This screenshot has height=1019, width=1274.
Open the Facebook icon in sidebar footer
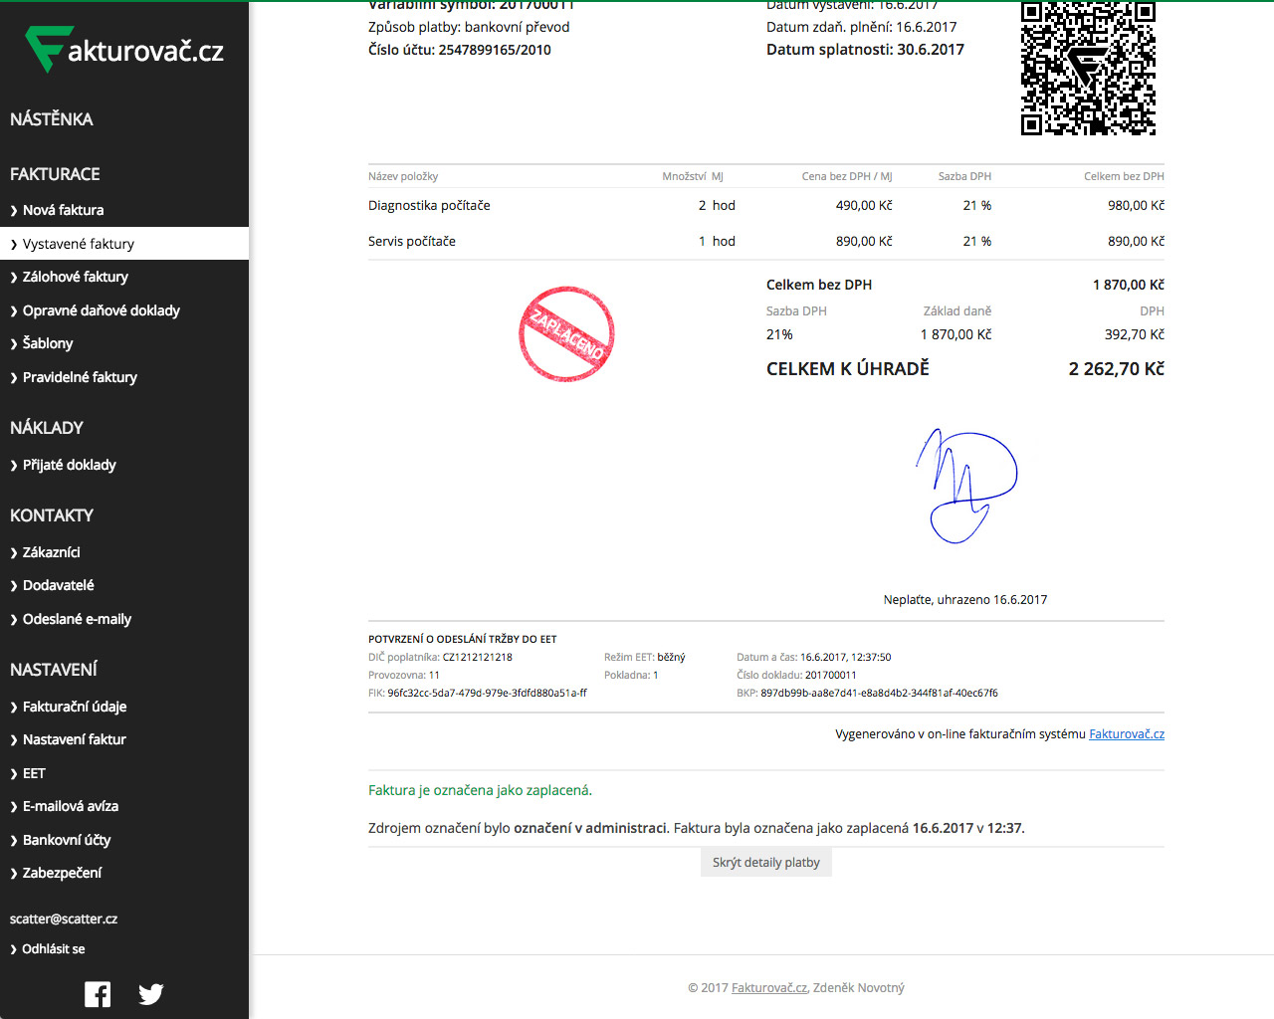pos(97,993)
